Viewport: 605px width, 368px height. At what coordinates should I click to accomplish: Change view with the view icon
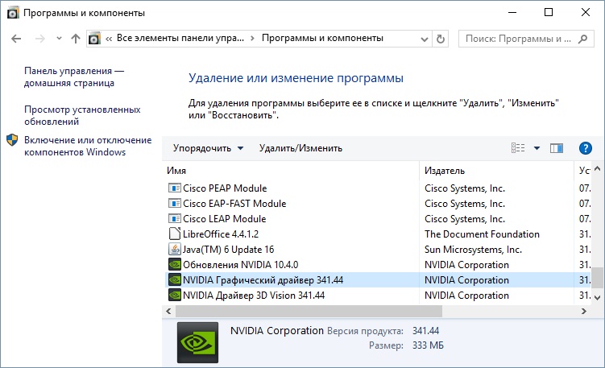518,148
